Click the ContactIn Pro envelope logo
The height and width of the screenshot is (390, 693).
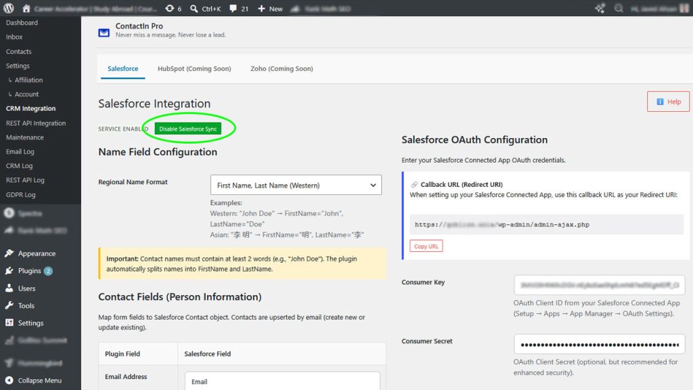[x=104, y=32]
